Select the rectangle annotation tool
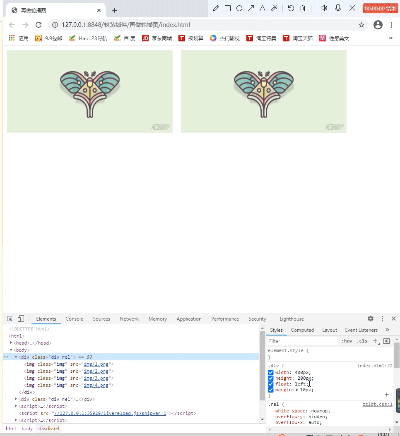The width and height of the screenshot is (400, 436). click(x=228, y=8)
